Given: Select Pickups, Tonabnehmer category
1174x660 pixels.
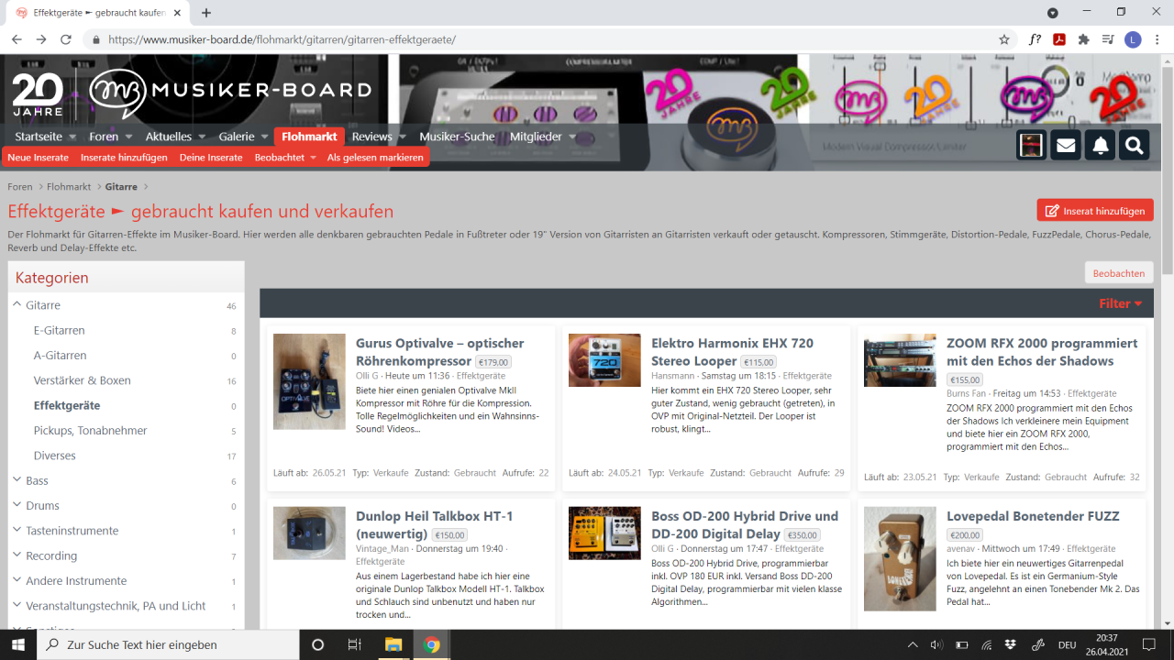Looking at the screenshot, I should pos(90,430).
